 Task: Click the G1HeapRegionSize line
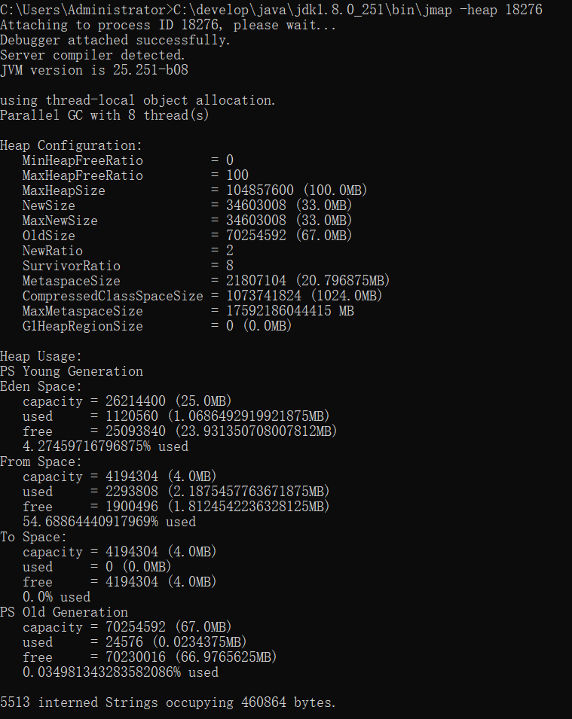[x=157, y=326]
